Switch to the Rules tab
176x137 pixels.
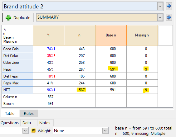[x=29, y=113]
